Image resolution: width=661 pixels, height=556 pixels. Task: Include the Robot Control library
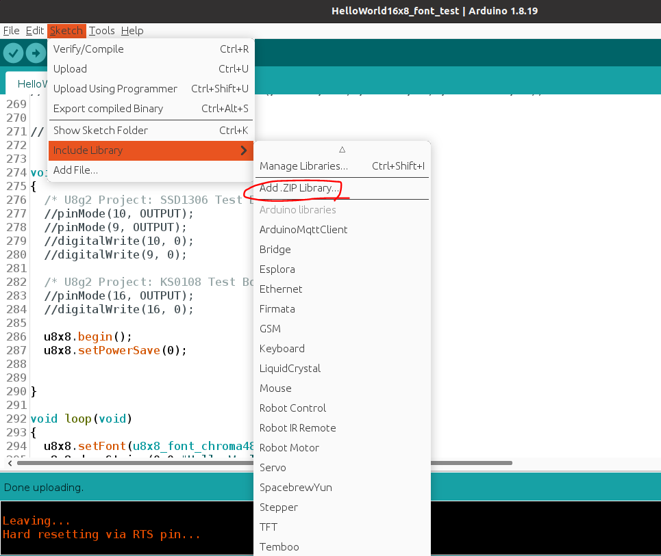pos(342,408)
